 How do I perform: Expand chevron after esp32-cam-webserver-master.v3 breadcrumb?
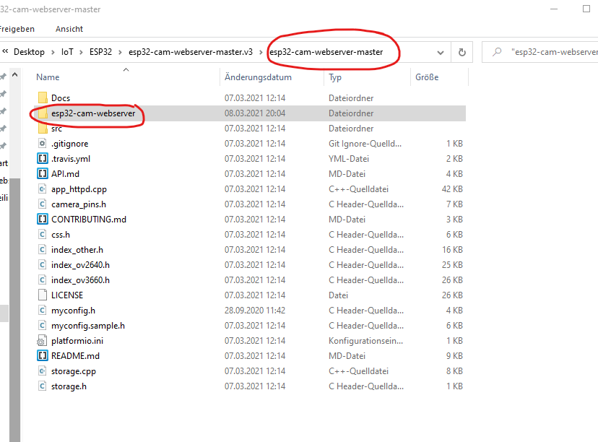[x=261, y=52]
